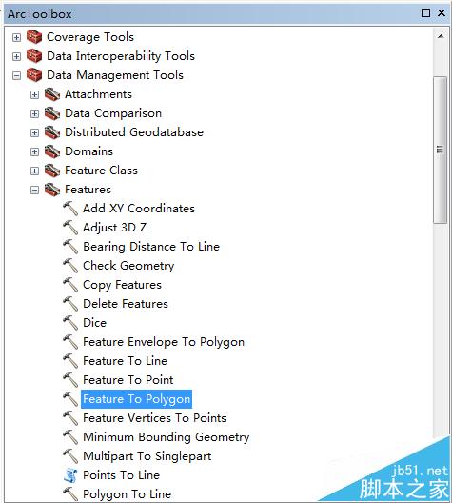
Task: Expand the Coverage Tools toolbox
Action: (17, 37)
